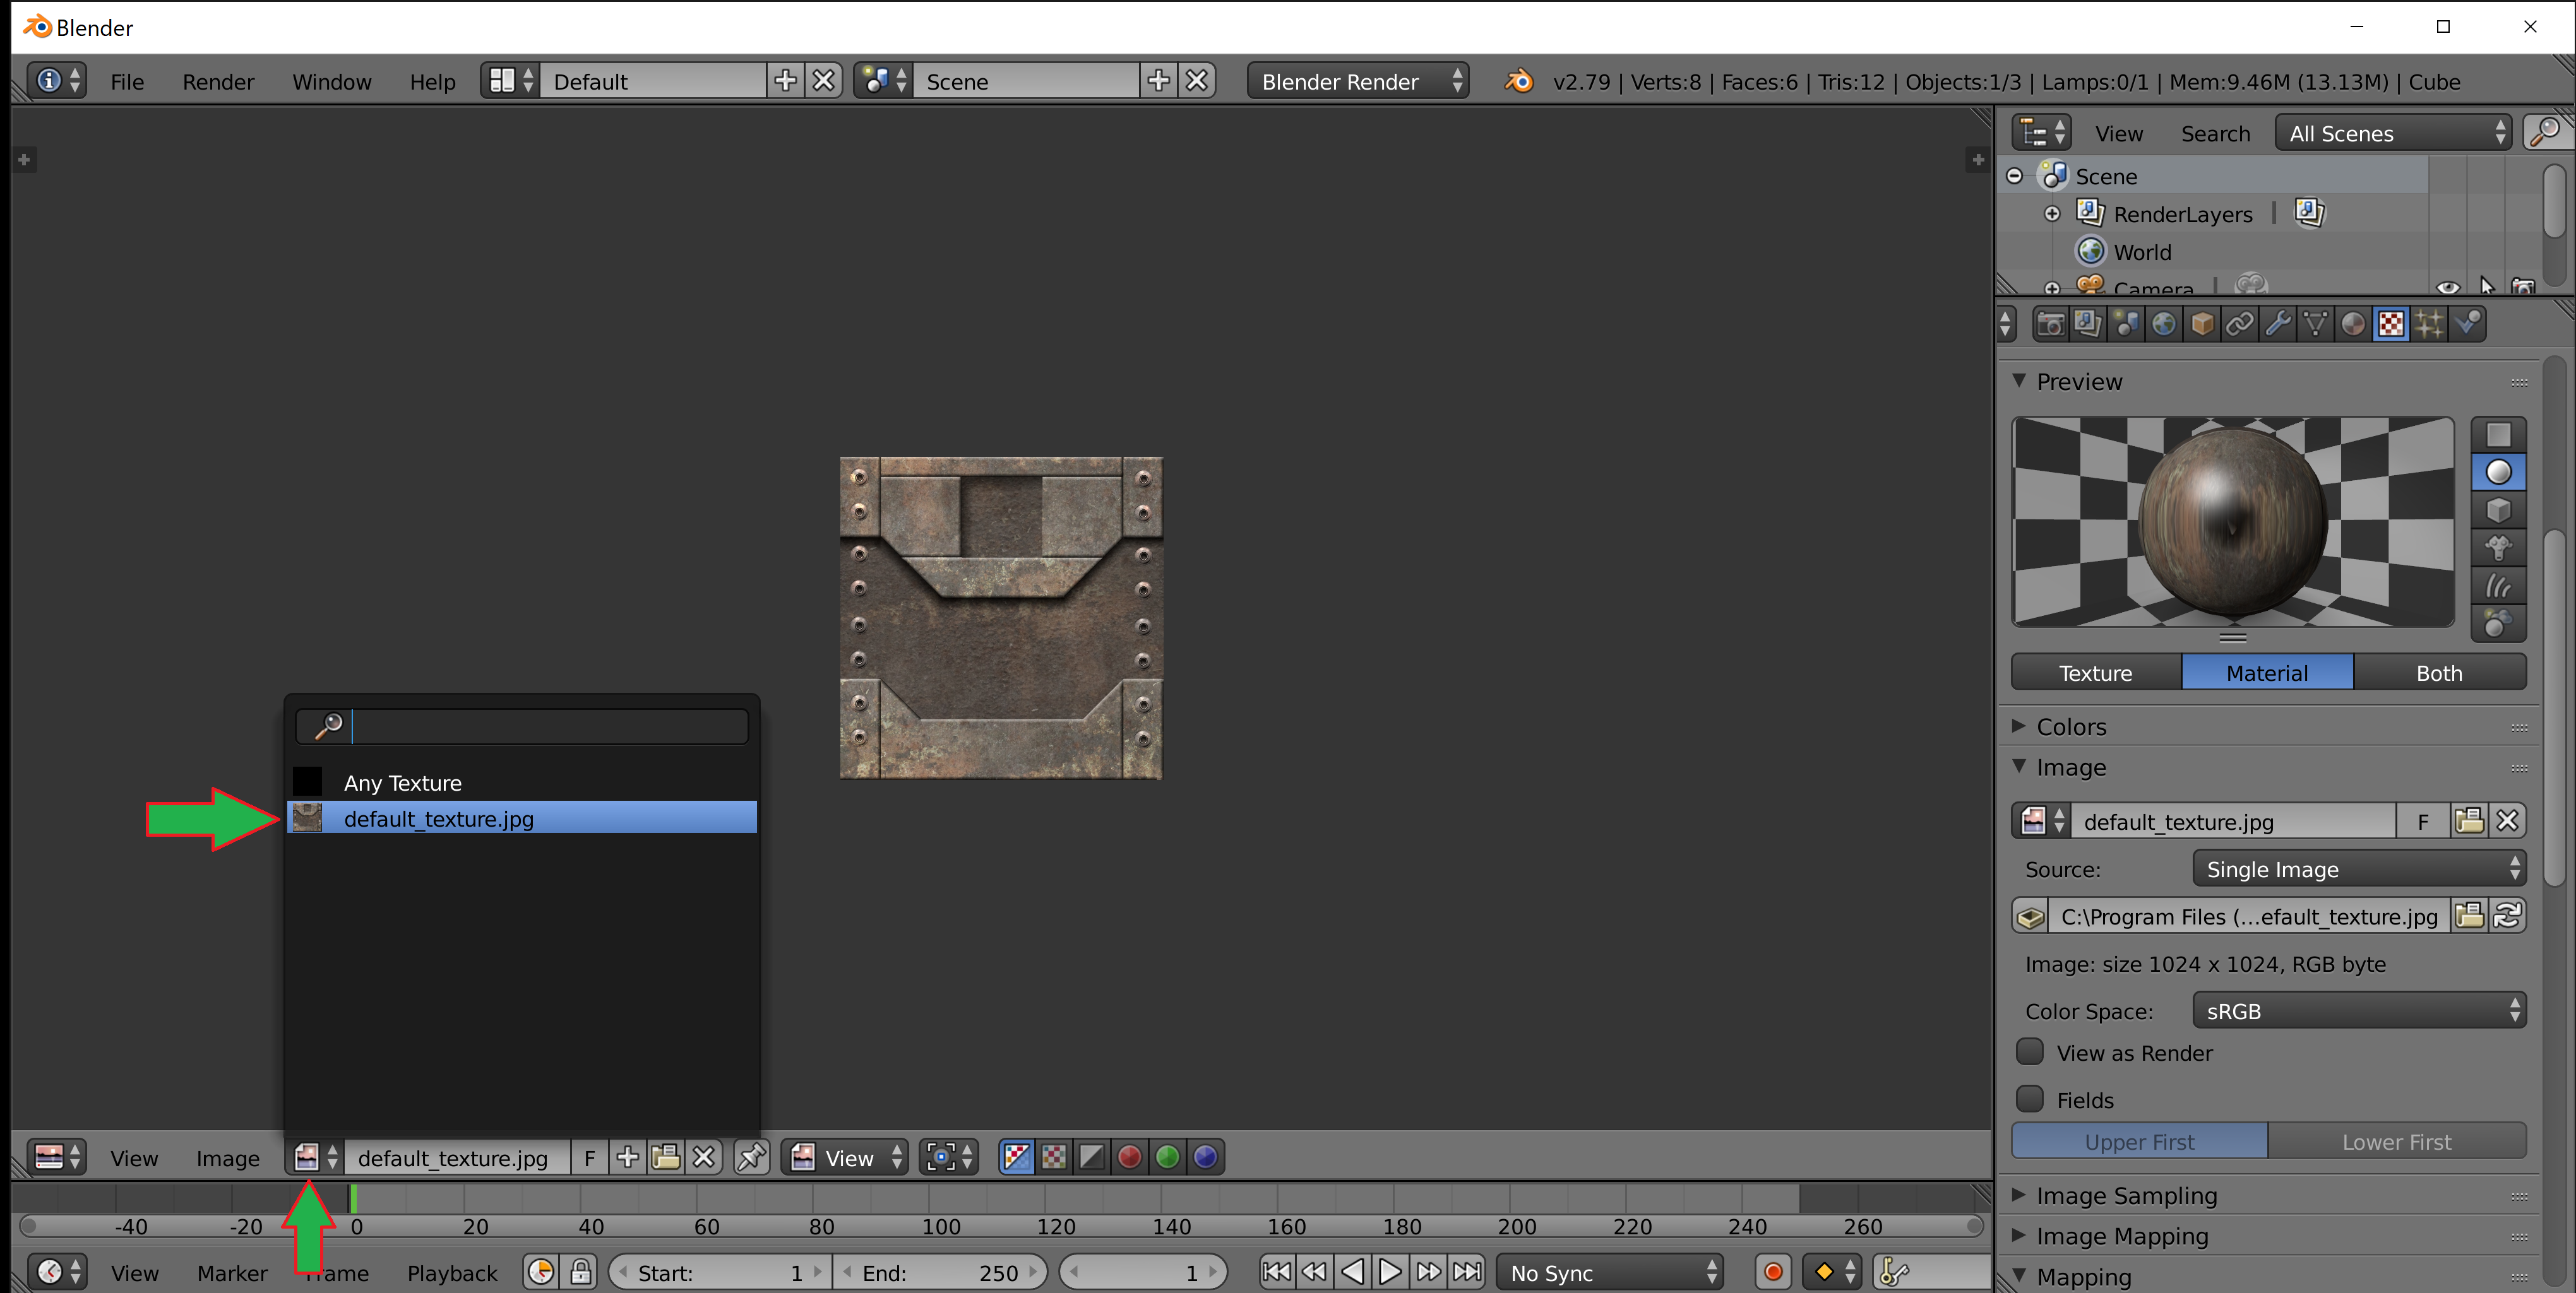Switch preview to Both
Viewport: 2576px width, 1293px height.
(2439, 673)
